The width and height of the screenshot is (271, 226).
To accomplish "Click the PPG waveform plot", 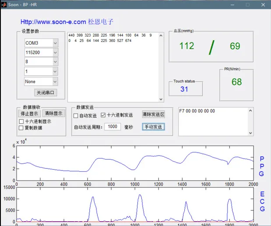I will pos(135,163).
